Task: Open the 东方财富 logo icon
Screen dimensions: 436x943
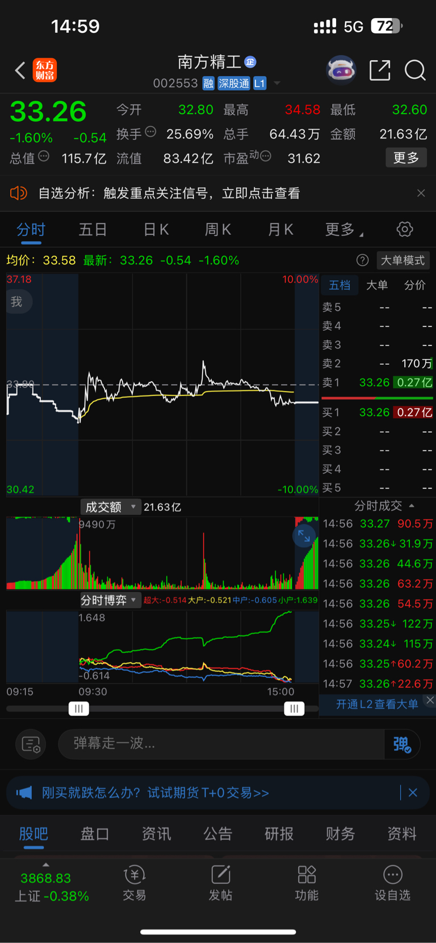Action: [x=44, y=70]
